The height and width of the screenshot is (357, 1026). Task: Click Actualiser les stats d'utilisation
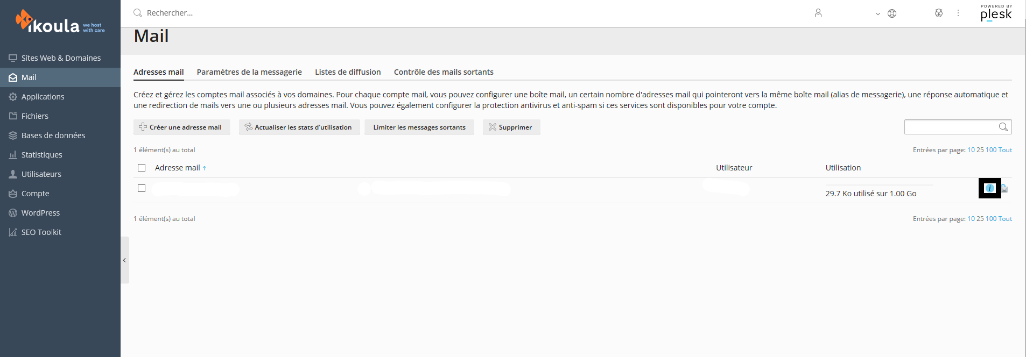(x=299, y=127)
